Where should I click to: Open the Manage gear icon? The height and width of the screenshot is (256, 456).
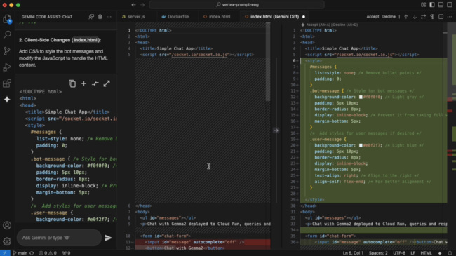click(7, 241)
